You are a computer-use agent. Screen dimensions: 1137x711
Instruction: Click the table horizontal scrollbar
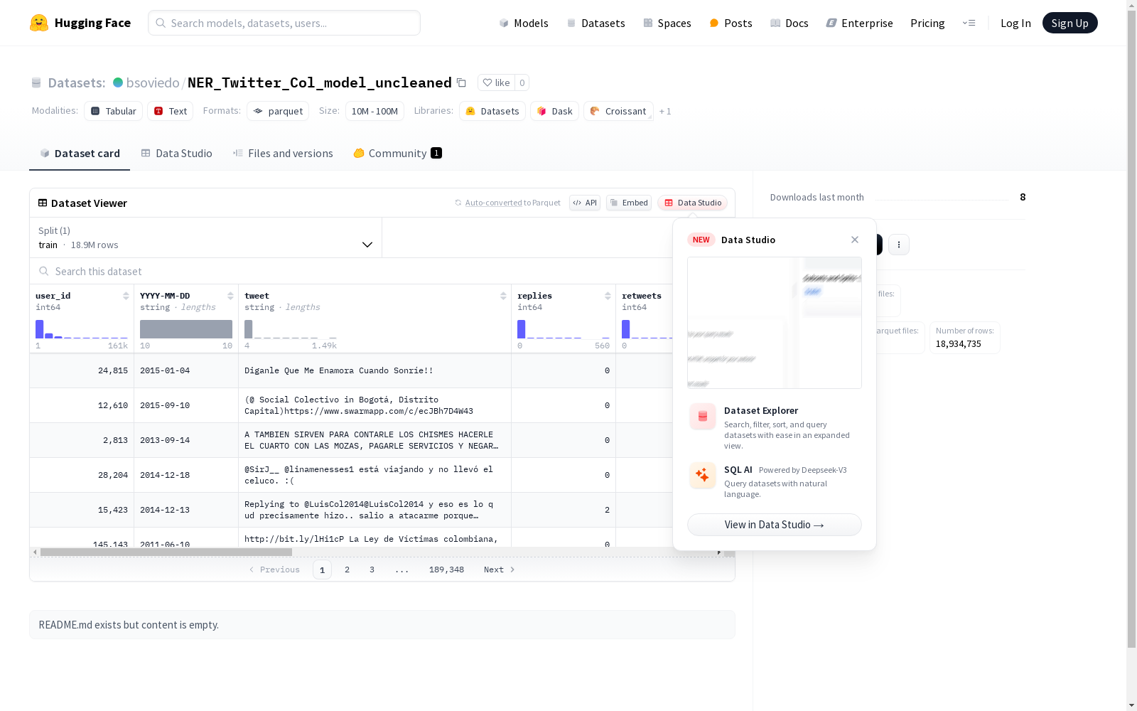click(x=166, y=552)
